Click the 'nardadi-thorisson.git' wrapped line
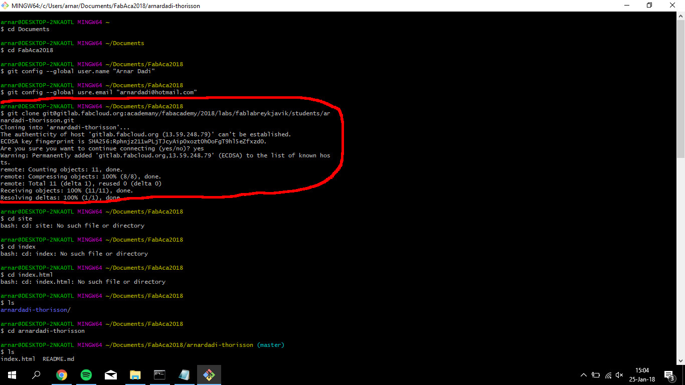Viewport: 685px width, 385px height. pos(37,120)
